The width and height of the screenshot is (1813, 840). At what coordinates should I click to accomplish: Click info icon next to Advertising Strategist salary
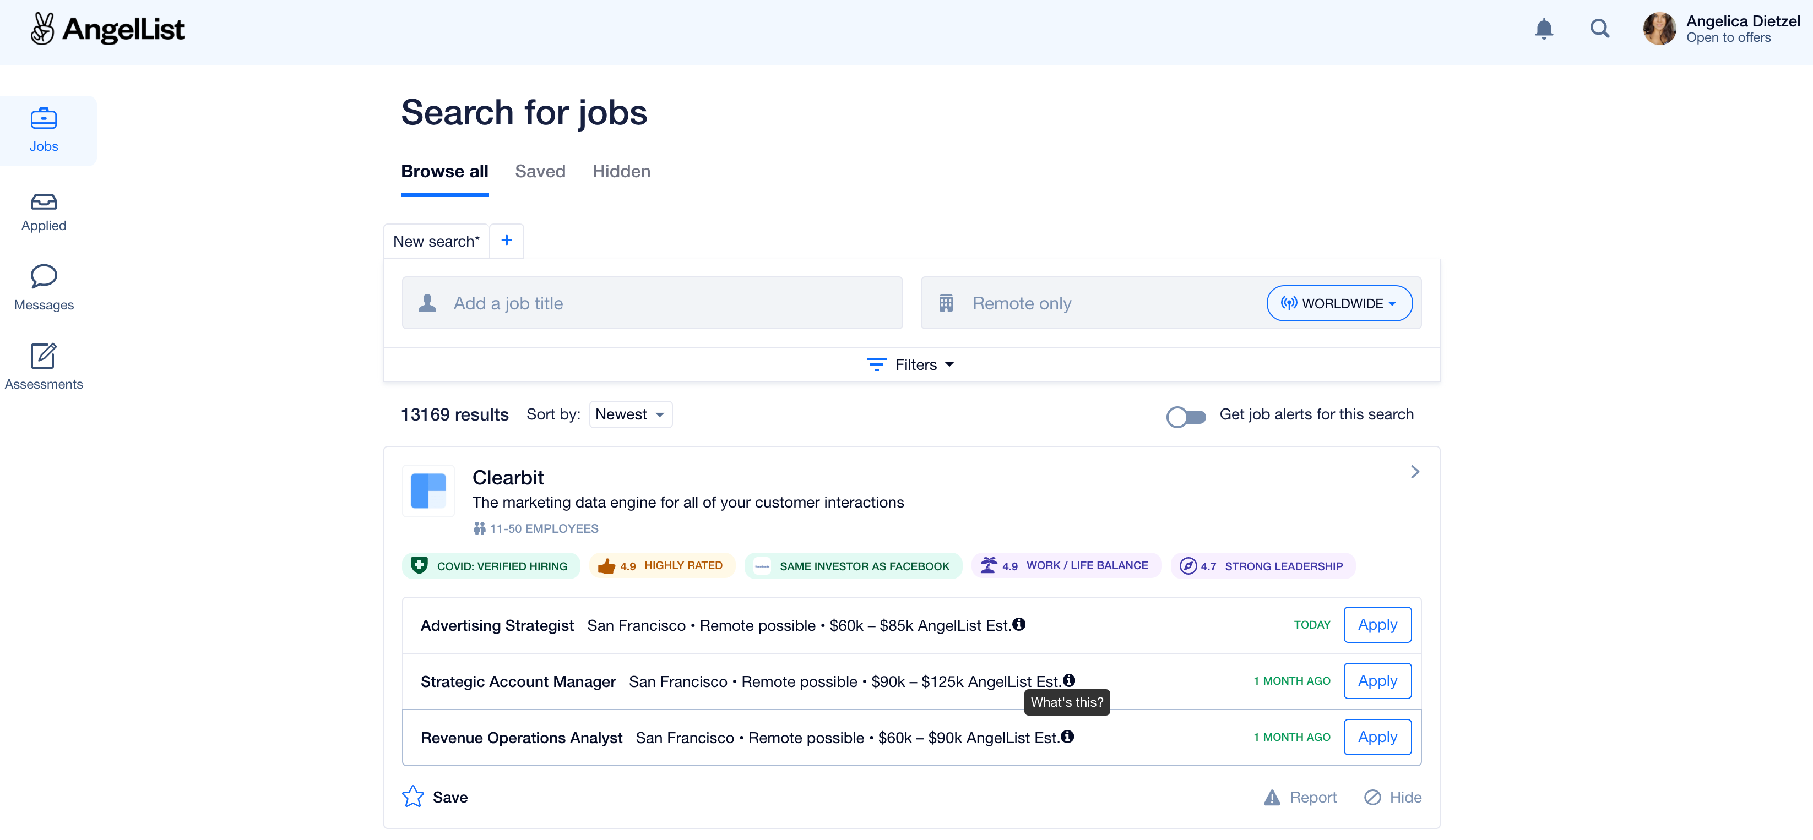(x=1018, y=624)
